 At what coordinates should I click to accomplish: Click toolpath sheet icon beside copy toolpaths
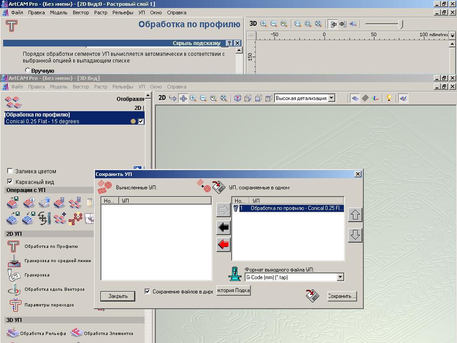89,218
